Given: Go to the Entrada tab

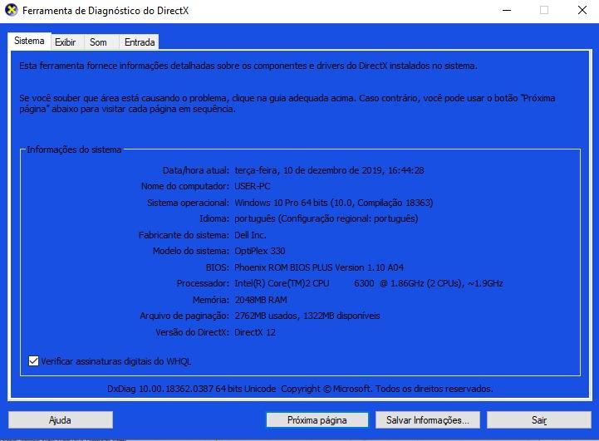Looking at the screenshot, I should pyautogui.click(x=140, y=42).
